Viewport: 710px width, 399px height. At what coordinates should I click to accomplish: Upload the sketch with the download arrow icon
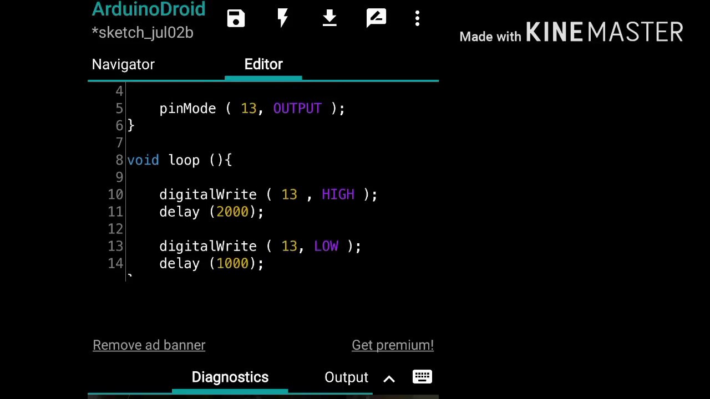[329, 18]
